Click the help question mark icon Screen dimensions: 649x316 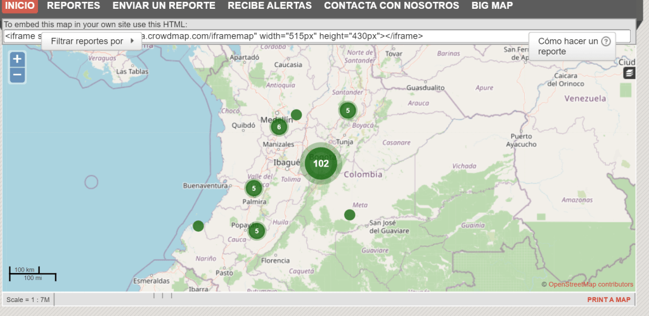606,42
